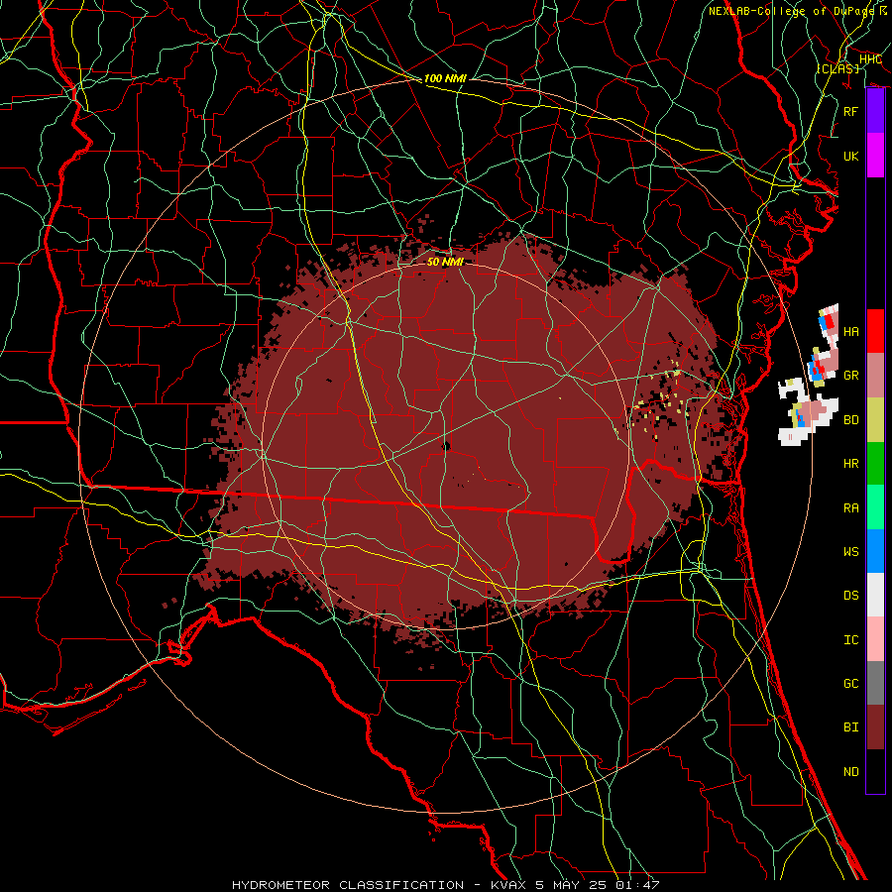Screen dimensions: 892x892
Task: Click the HA red legend swatch
Action: tap(875, 331)
